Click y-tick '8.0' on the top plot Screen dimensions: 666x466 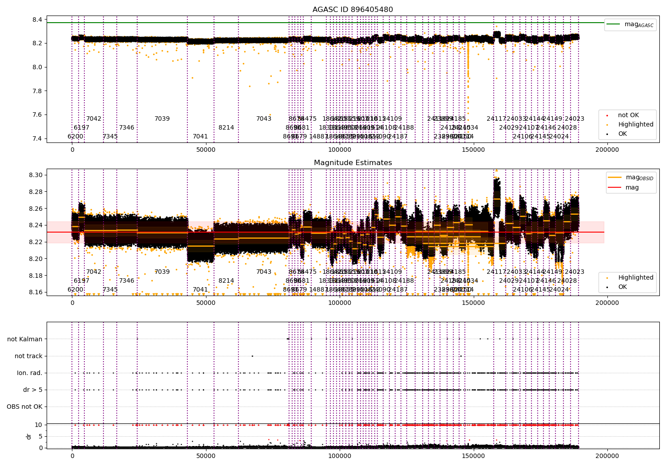coord(37,67)
